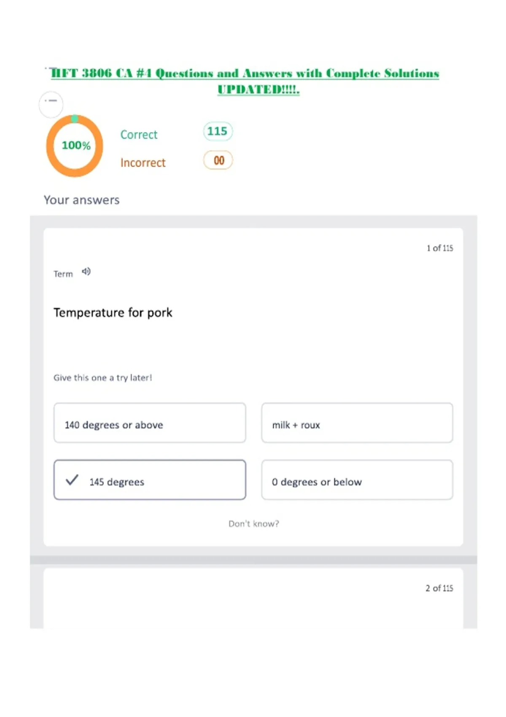Click the circular minus button below the title

coord(51,104)
